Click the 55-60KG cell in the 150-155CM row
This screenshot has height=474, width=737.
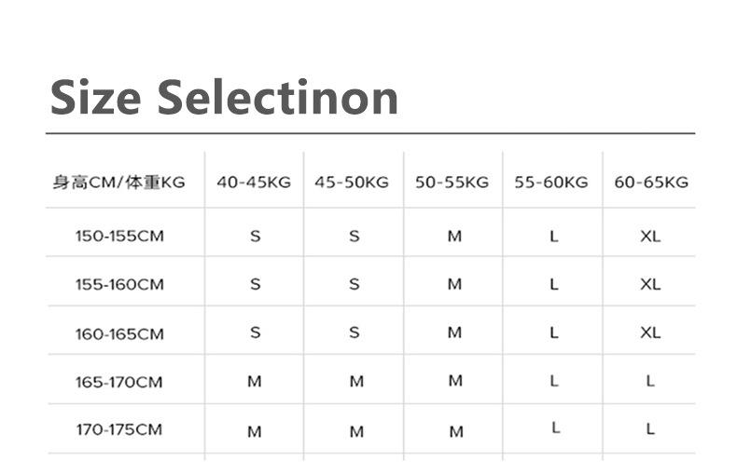click(553, 237)
